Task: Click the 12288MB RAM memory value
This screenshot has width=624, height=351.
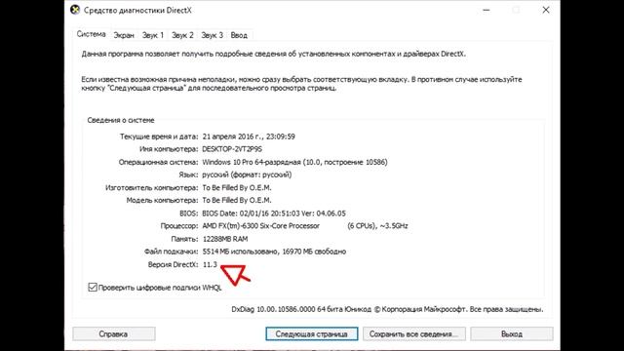Action: pyautogui.click(x=225, y=239)
